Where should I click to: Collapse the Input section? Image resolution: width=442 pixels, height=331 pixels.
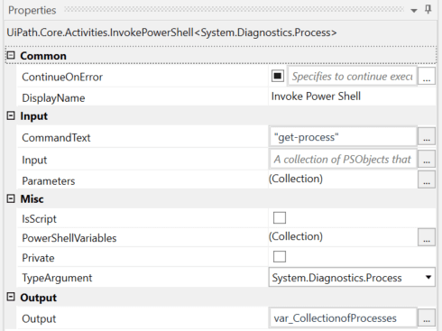pyautogui.click(x=11, y=115)
